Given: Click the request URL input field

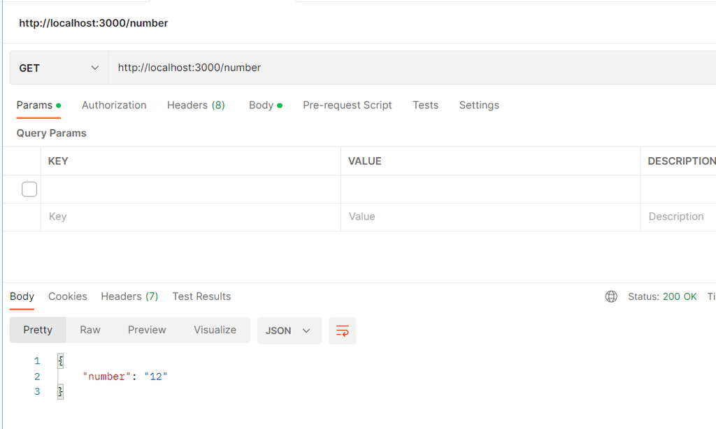Looking at the screenshot, I should coord(406,68).
